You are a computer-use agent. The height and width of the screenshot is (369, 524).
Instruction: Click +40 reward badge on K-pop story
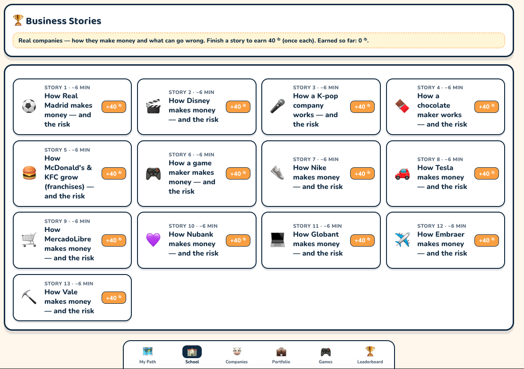click(362, 107)
